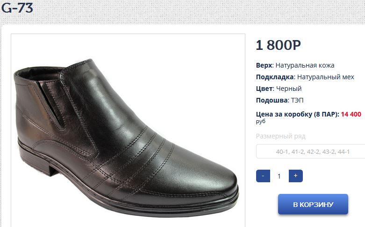The height and width of the screenshot is (227, 365).
Task: Click the 1 800Р price text
Action: pos(279,45)
